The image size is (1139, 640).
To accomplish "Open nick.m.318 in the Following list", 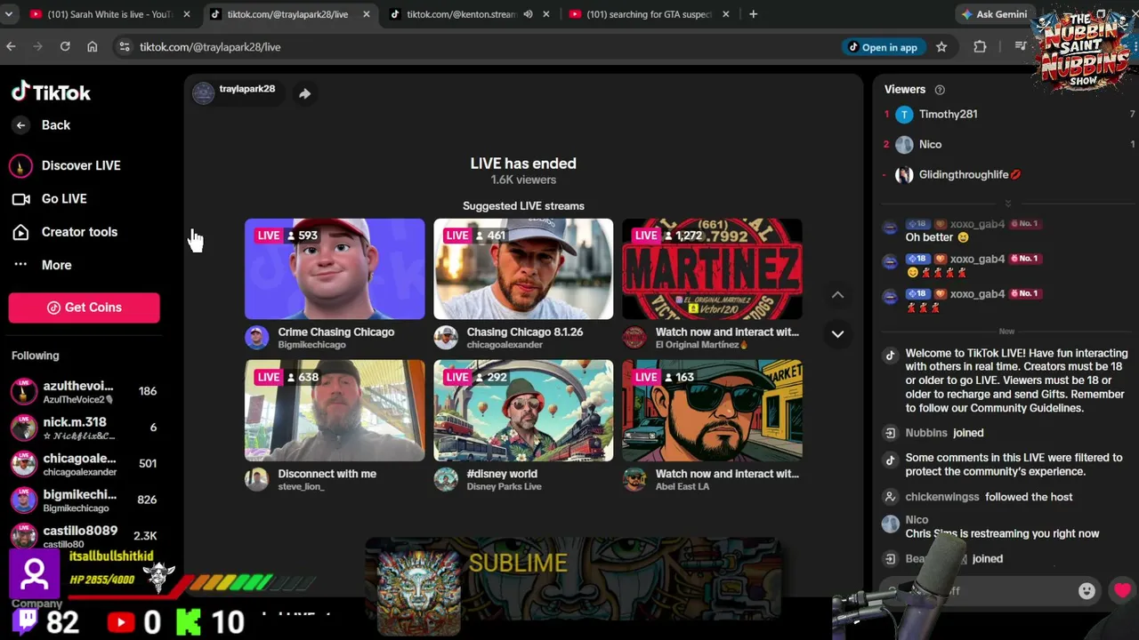I will click(x=85, y=428).
